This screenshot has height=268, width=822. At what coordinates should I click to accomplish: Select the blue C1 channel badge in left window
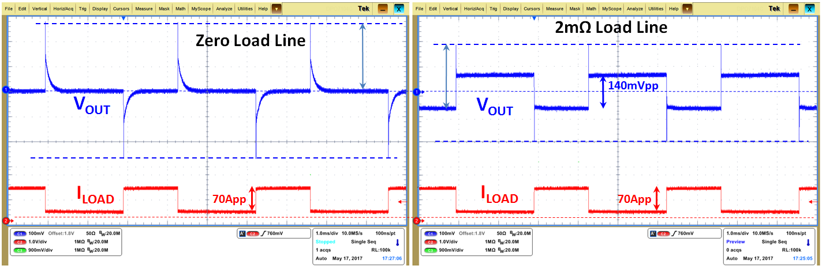pos(19,234)
